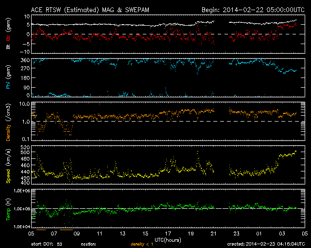Select the Bt Bz (gsm) axis label
Viewport: 311px width, 248px height.
[8, 35]
